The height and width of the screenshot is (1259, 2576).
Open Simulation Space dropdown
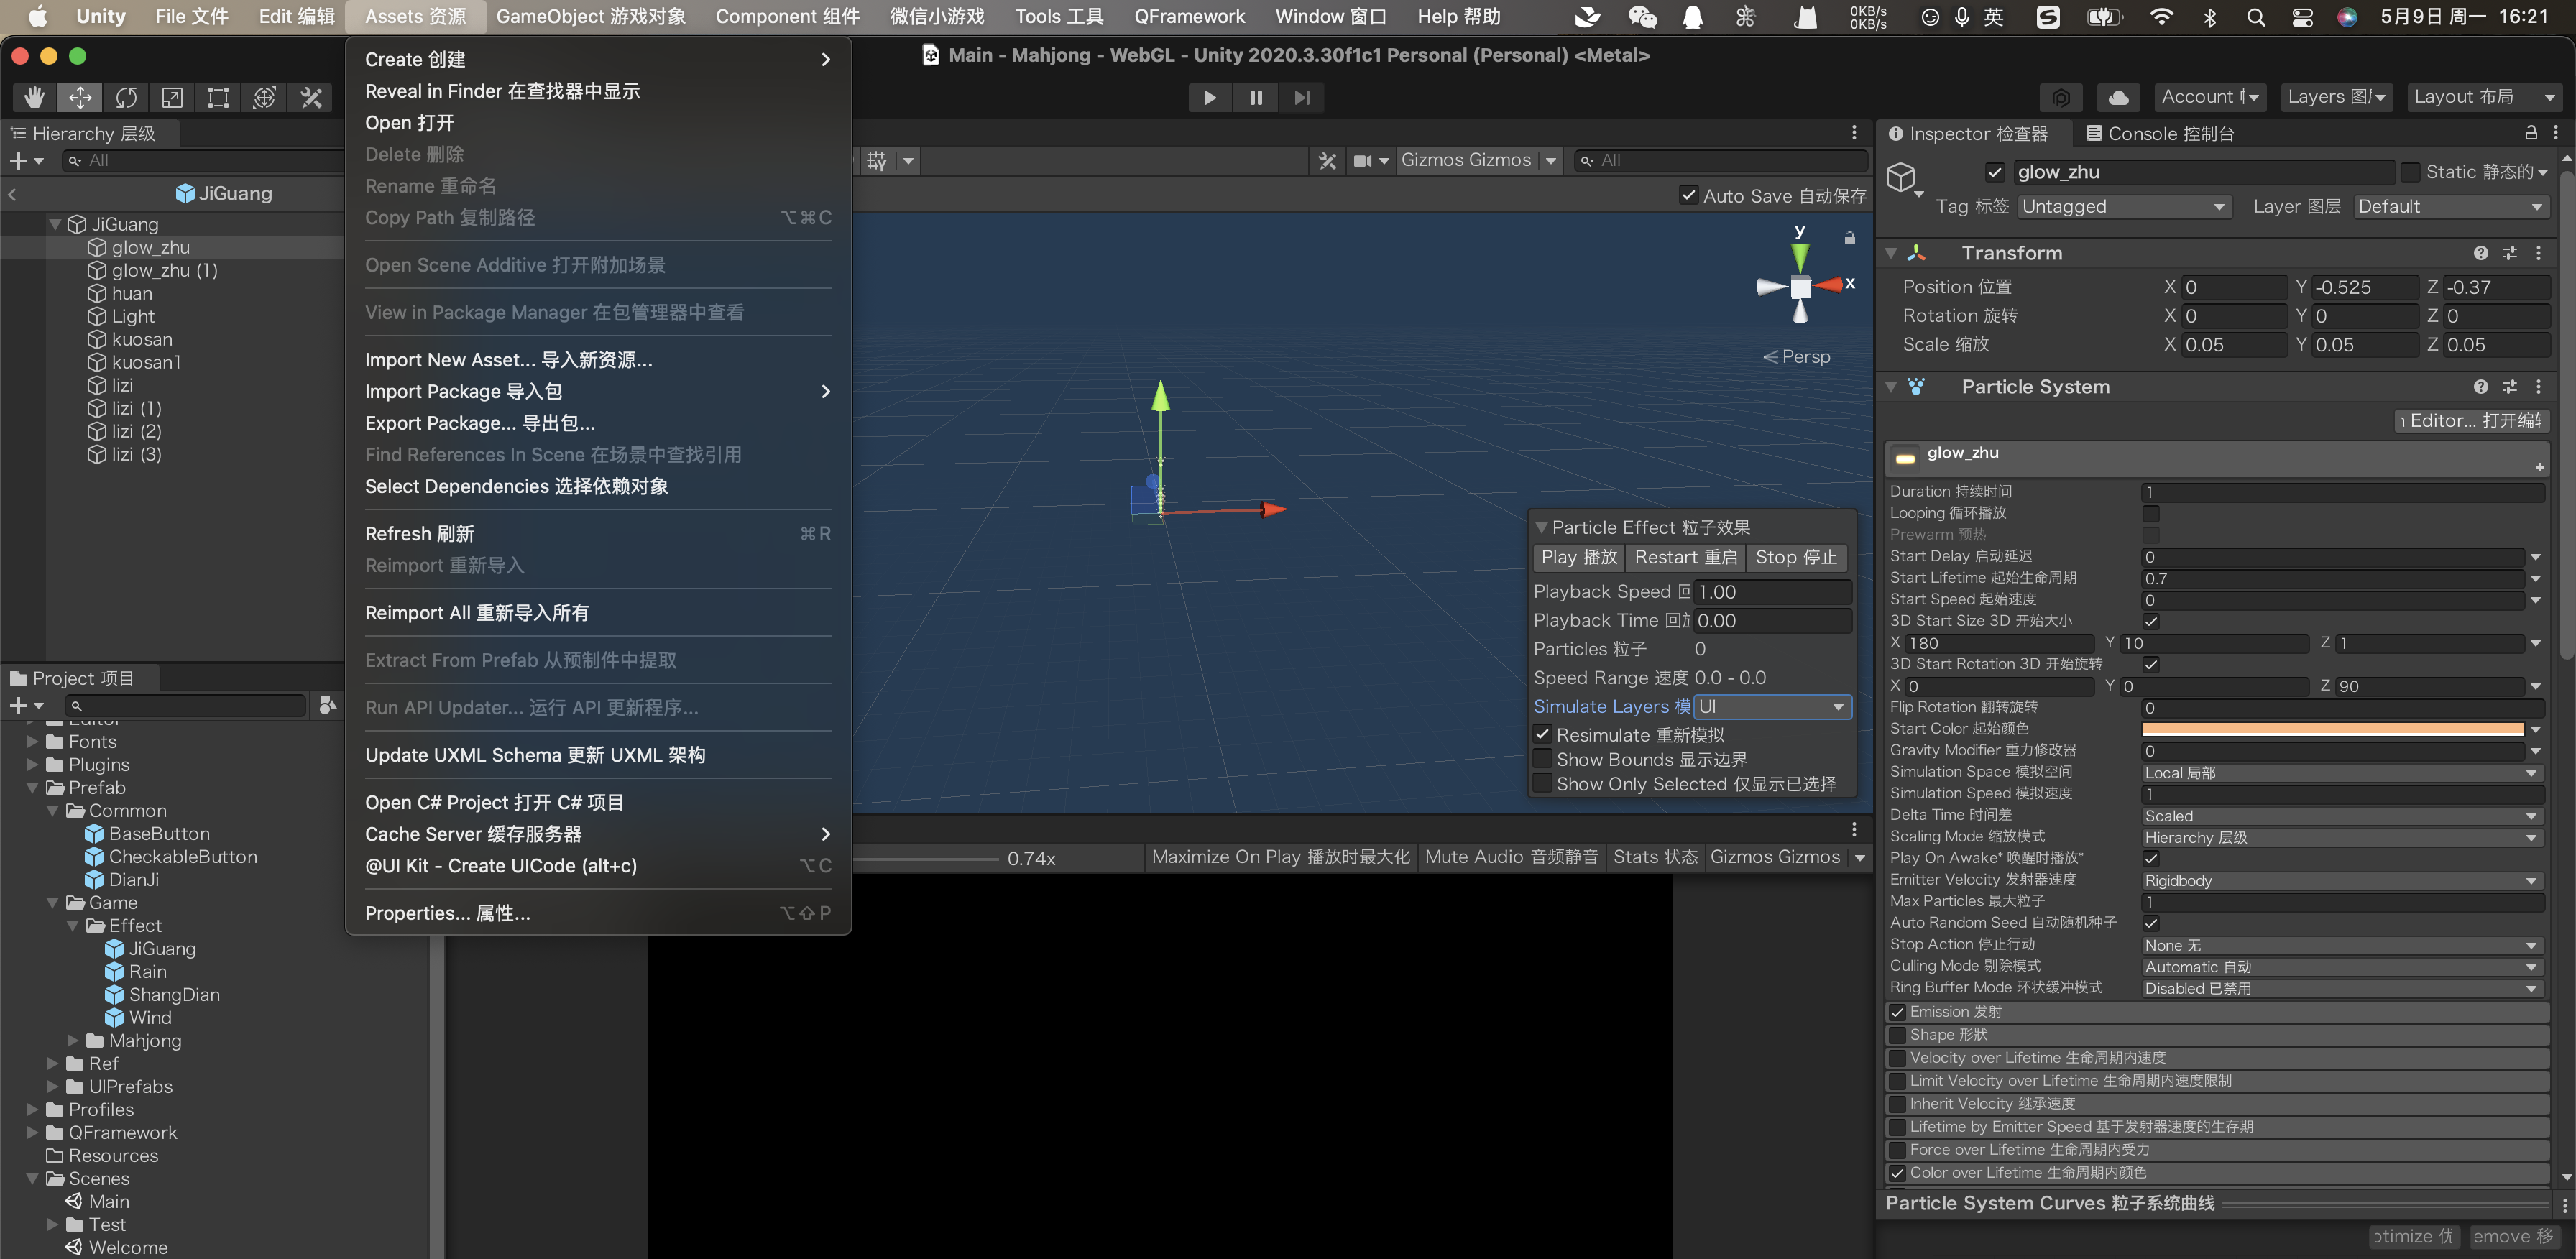2340,773
